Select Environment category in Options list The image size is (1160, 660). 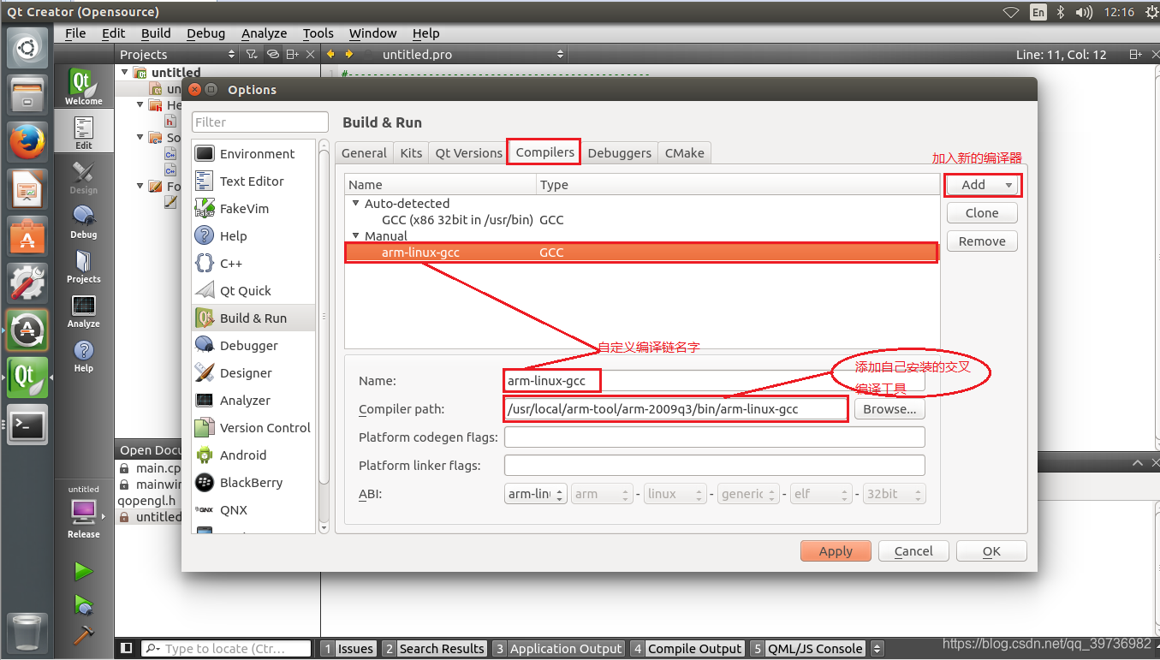254,154
